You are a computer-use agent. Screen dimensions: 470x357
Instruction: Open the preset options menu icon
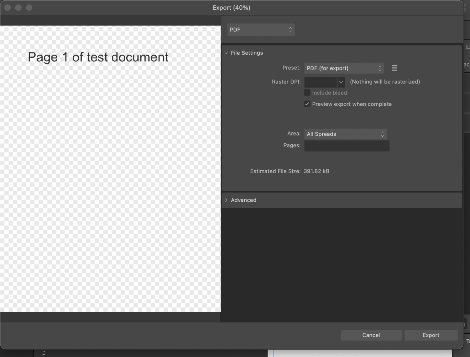[x=394, y=68]
